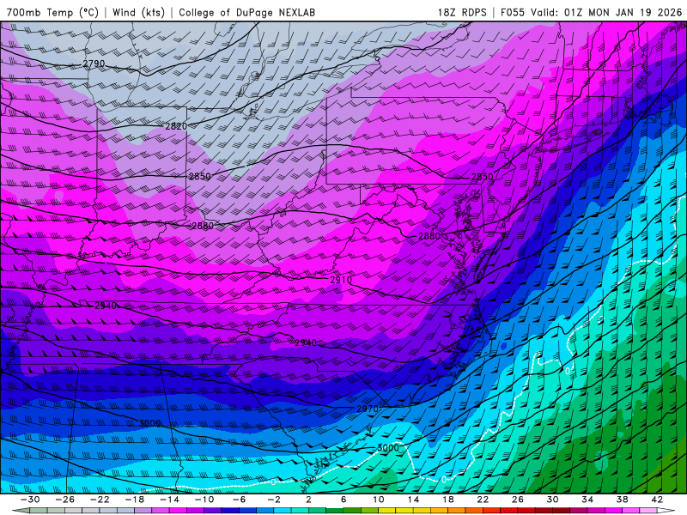Image resolution: width=687 pixels, height=515 pixels.
Task: Click the 18 color scale label
Action: click(x=447, y=500)
